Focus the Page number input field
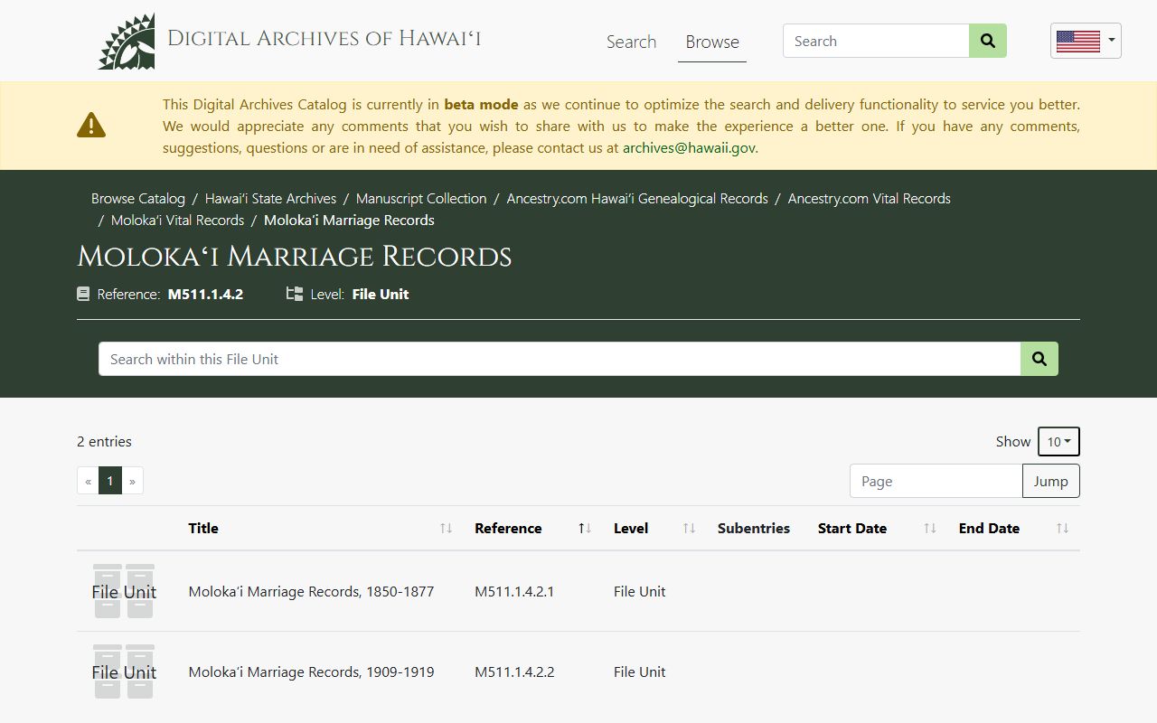Viewport: 1157px width, 723px height. [x=936, y=481]
